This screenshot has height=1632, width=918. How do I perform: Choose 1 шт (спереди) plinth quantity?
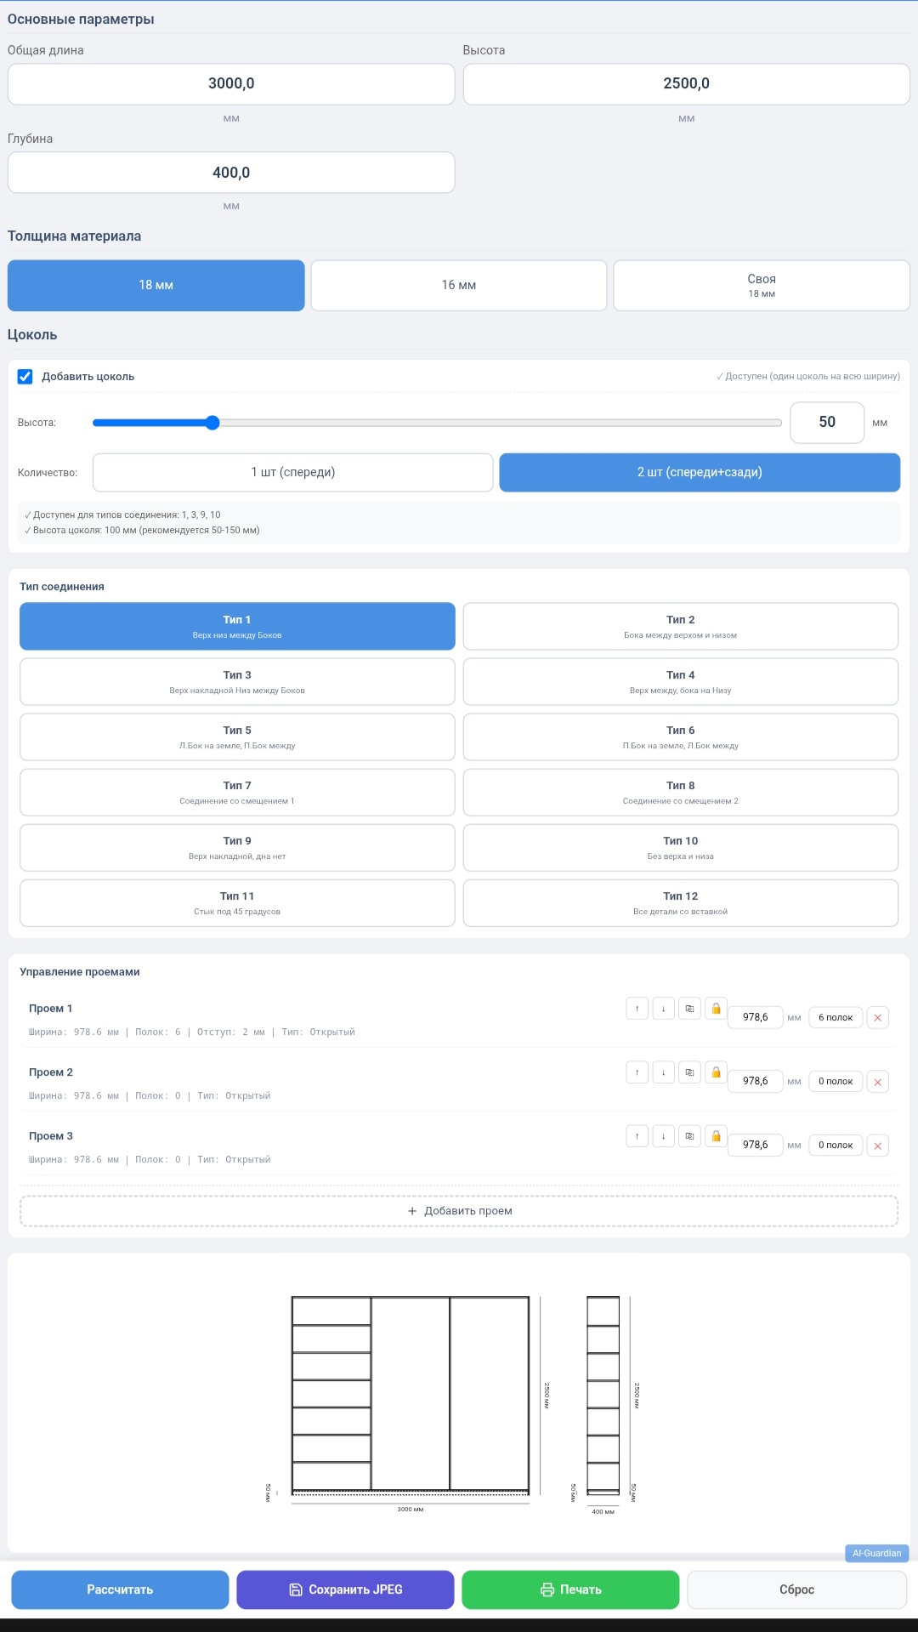[x=292, y=472]
